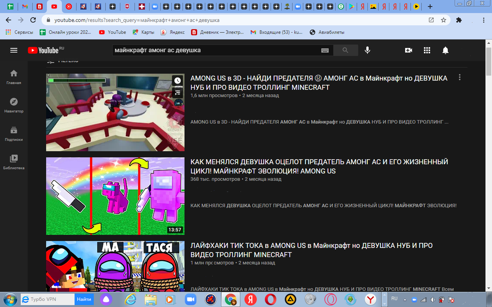Go to Главная in the sidebar
The width and height of the screenshot is (492, 307).
tap(14, 77)
